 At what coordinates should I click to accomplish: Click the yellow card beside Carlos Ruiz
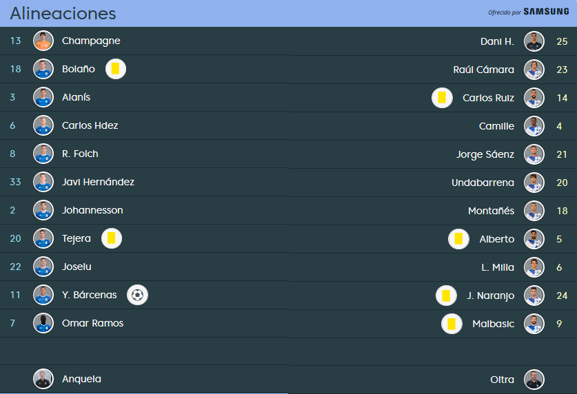442,98
